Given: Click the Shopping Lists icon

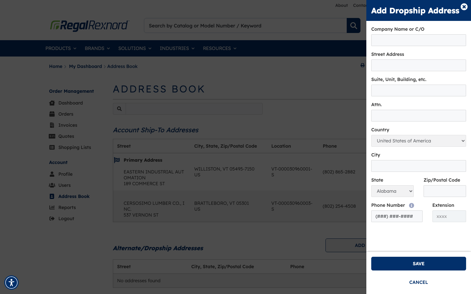Looking at the screenshot, I should tap(52, 147).
